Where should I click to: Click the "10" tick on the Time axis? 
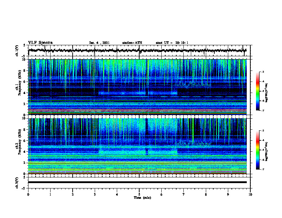coord(250,194)
